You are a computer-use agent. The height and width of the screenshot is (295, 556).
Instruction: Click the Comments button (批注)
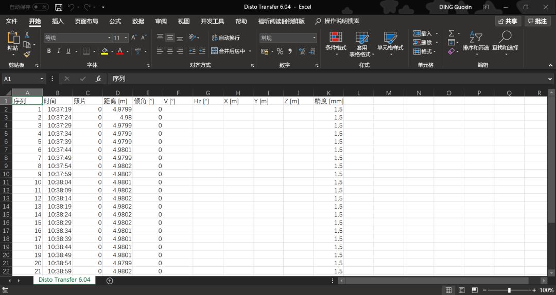point(537,21)
